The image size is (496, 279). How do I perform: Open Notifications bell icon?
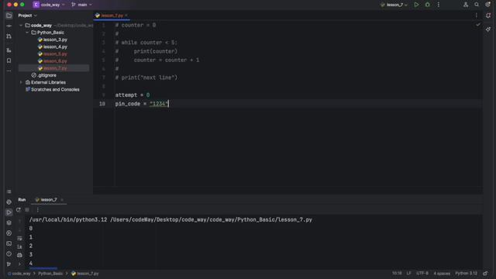pos(488,15)
